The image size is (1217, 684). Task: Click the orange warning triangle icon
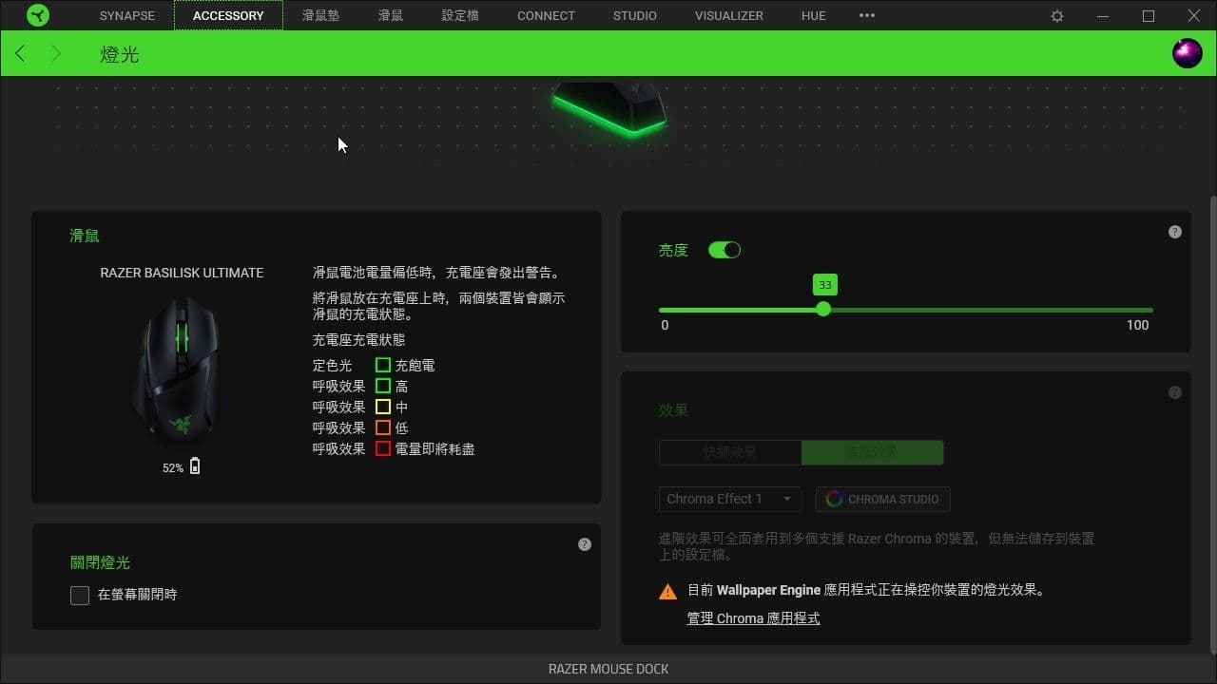pos(668,591)
